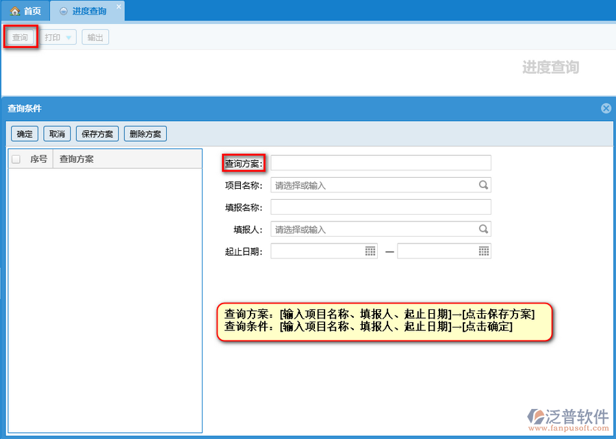Switch to the 进度查询 tab
Screen dimensions: 616x439
89,12
